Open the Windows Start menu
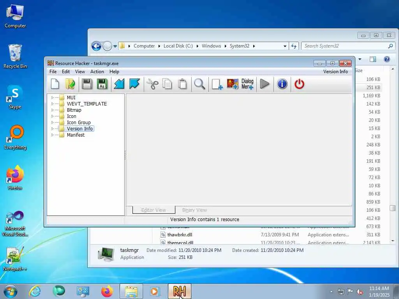 pyautogui.click(x=11, y=291)
